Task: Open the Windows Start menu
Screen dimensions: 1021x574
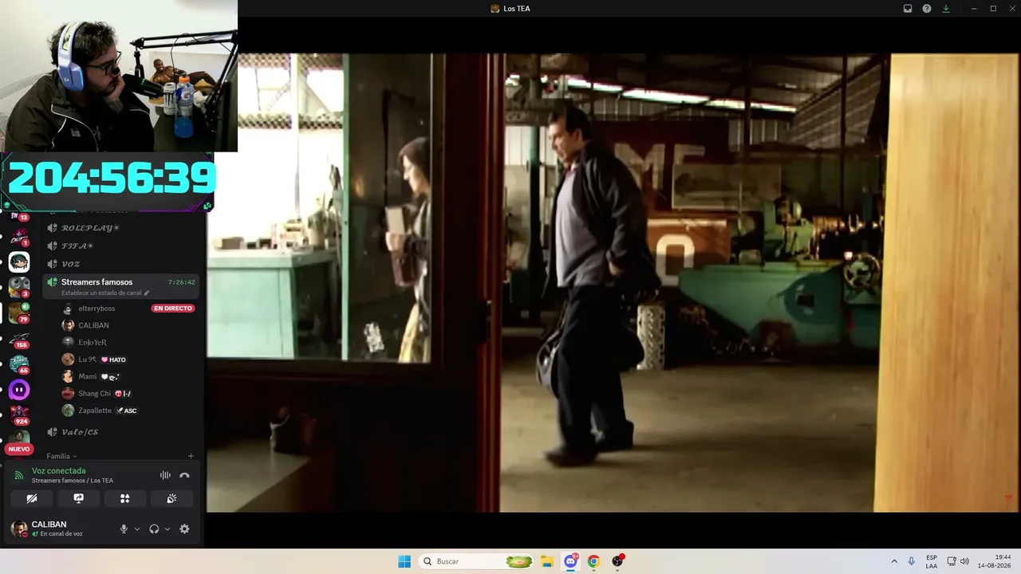Action: (x=404, y=561)
